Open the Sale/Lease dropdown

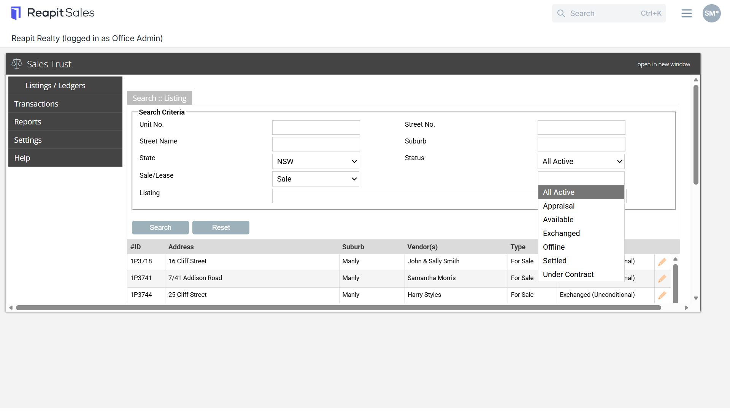tap(316, 179)
